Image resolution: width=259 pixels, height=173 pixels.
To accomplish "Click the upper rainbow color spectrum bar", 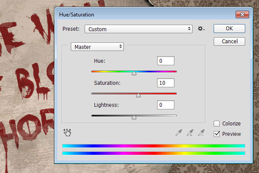I will click(x=153, y=146).
